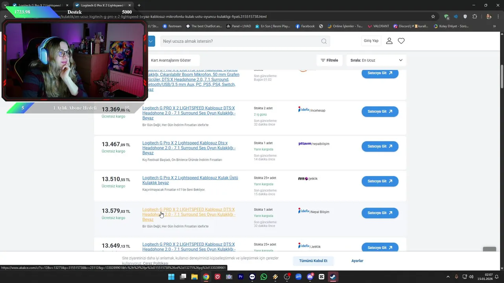Open volume control in system tray
The image size is (504, 283).
(x=471, y=277)
